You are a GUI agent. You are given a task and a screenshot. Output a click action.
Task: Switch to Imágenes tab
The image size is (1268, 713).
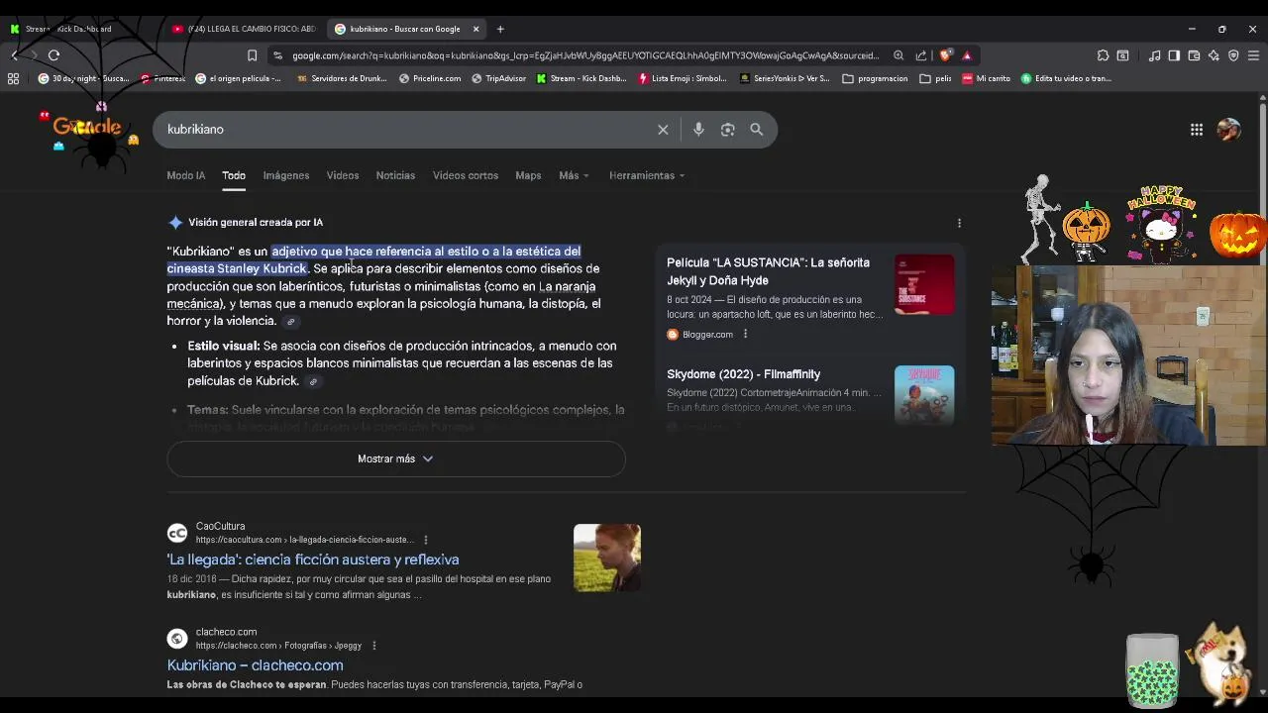286,175
